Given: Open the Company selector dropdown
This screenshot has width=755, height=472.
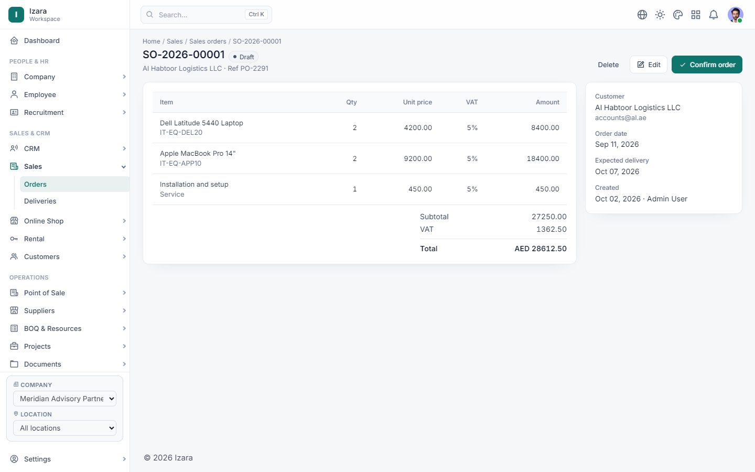Looking at the screenshot, I should pyautogui.click(x=64, y=399).
